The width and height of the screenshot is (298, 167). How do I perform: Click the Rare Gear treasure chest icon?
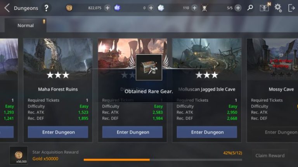[x=149, y=67]
